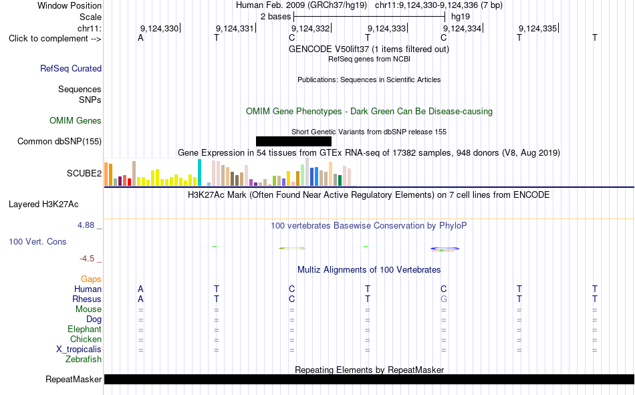Click the Scale label
The width and height of the screenshot is (635, 395).
coord(91,17)
